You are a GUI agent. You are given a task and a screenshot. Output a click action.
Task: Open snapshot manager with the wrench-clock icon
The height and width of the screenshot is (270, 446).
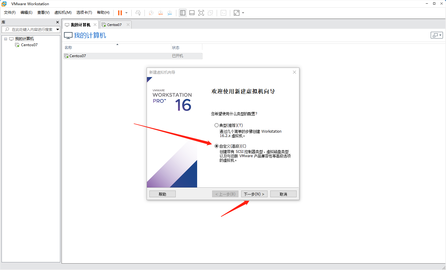pos(170,13)
